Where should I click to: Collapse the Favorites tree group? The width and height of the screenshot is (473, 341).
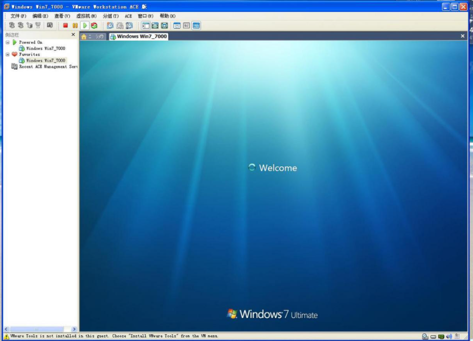pos(8,55)
